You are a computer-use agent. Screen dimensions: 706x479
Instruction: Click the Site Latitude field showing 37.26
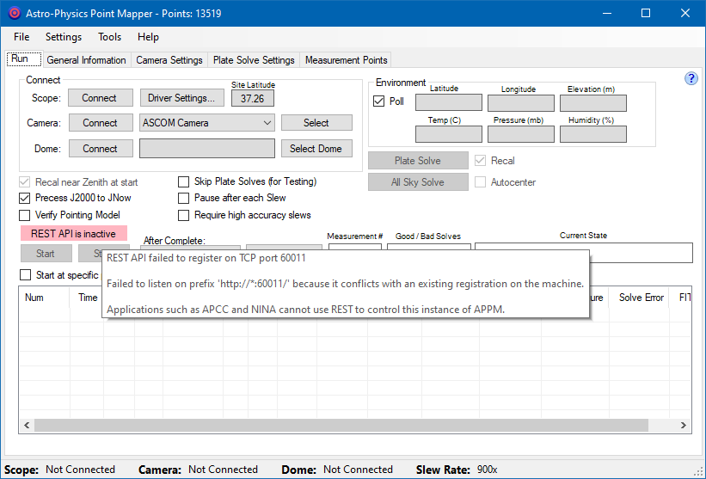point(253,99)
